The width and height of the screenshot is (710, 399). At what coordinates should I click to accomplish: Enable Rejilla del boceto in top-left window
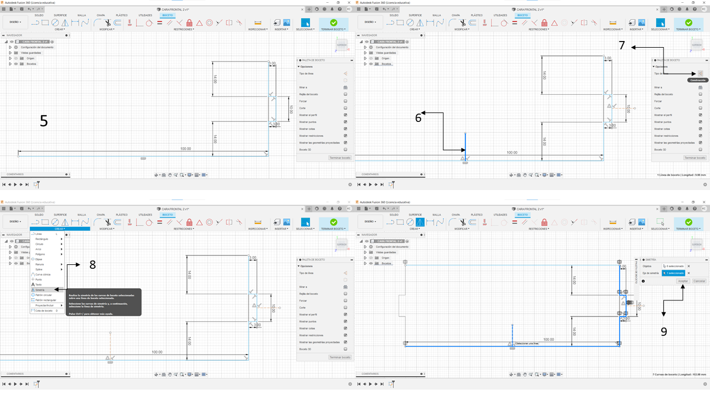click(x=345, y=94)
